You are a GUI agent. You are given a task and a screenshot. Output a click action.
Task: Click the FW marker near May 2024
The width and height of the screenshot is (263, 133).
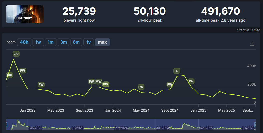point(141,87)
